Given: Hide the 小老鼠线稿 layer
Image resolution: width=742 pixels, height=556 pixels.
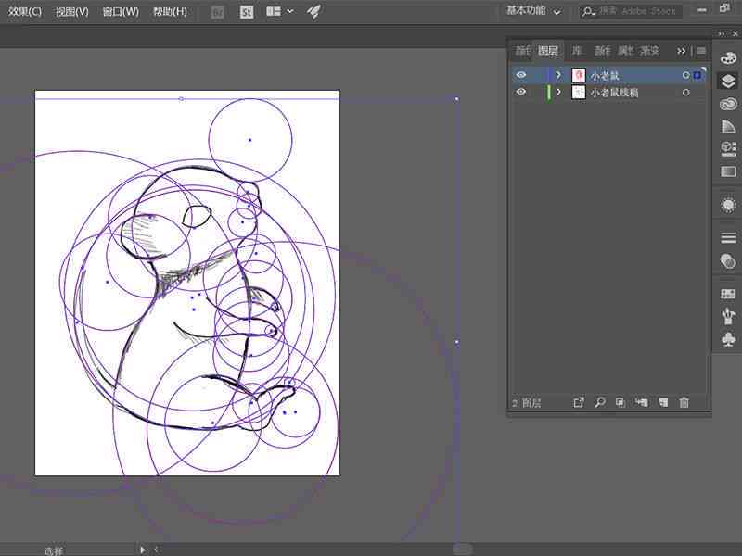Looking at the screenshot, I should coord(521,92).
